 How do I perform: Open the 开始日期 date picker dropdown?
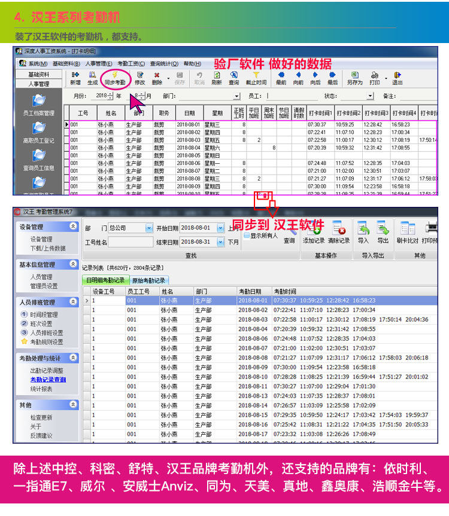(x=220, y=228)
